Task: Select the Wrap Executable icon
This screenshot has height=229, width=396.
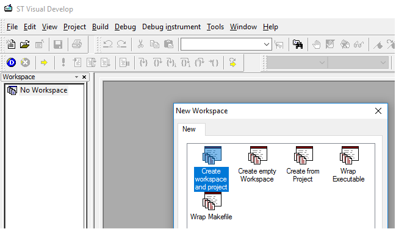Action: tap(348, 164)
